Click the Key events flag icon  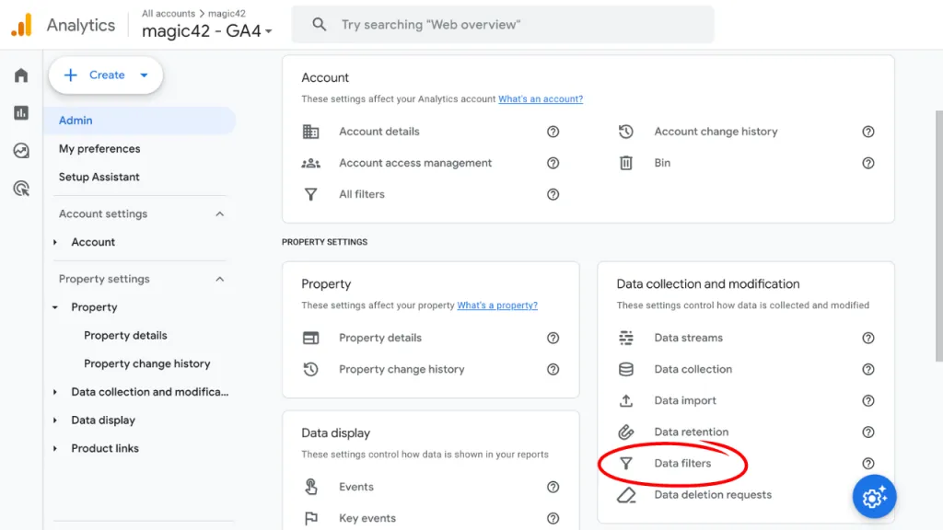(311, 518)
